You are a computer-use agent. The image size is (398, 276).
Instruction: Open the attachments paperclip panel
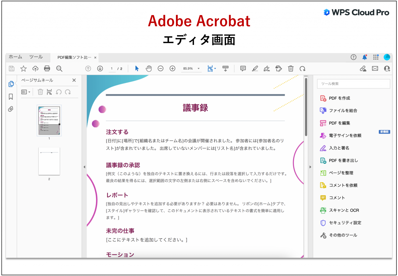click(11, 109)
